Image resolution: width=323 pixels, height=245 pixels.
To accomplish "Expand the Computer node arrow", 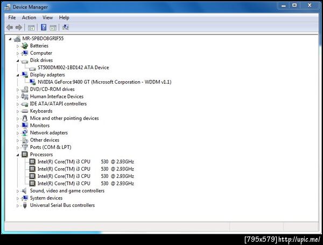I will click(18, 53).
